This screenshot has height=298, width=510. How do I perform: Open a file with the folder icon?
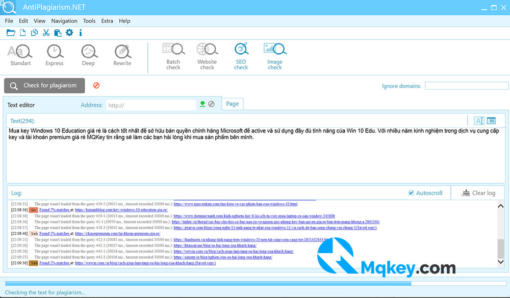click(11, 33)
